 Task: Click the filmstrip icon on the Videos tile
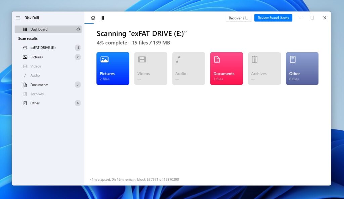pyautogui.click(x=142, y=59)
